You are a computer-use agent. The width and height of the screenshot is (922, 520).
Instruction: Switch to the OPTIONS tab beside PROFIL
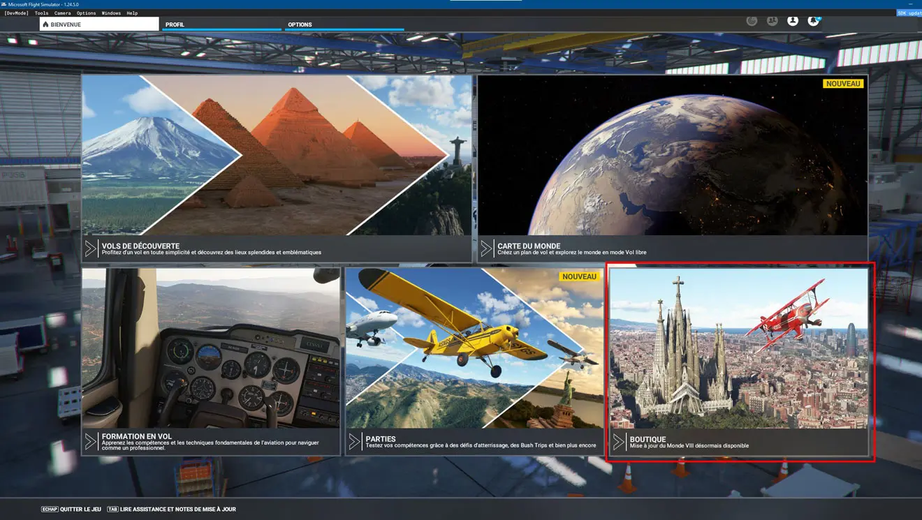pyautogui.click(x=344, y=24)
